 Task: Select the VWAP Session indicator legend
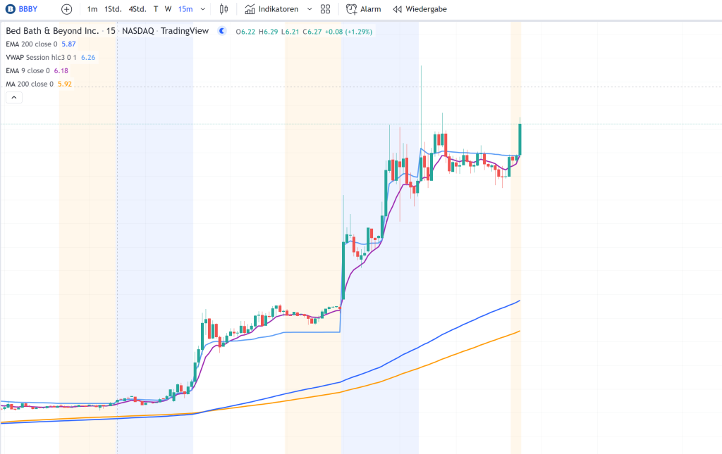click(41, 58)
